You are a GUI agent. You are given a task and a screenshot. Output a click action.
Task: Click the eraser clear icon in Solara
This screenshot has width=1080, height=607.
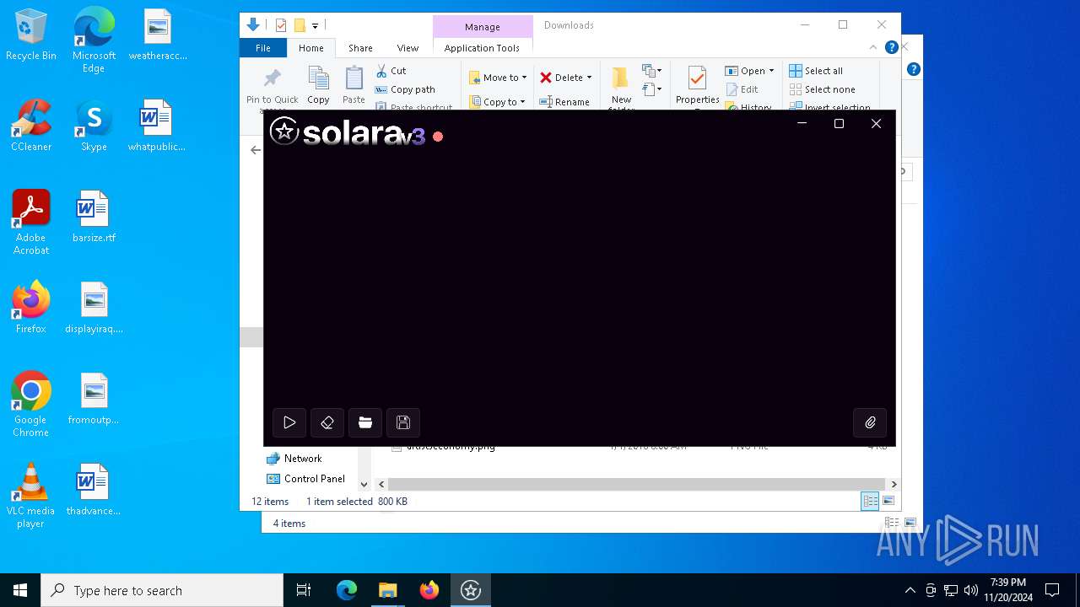[x=327, y=422]
